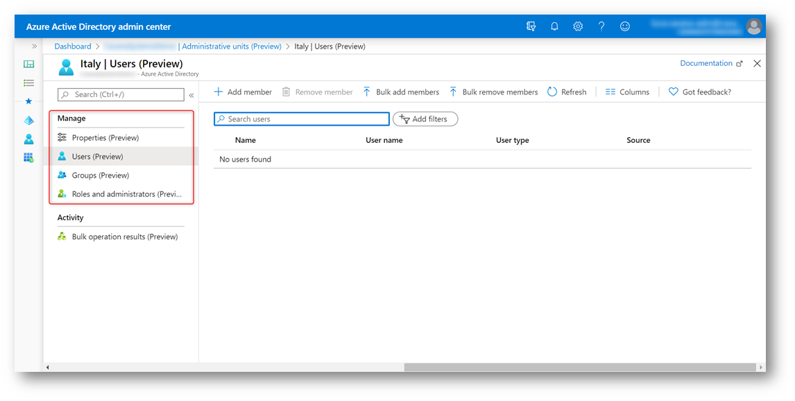Click the horizontal scrollbar thumb
Image resolution: width=795 pixels, height=401 pixels.
coord(580,367)
